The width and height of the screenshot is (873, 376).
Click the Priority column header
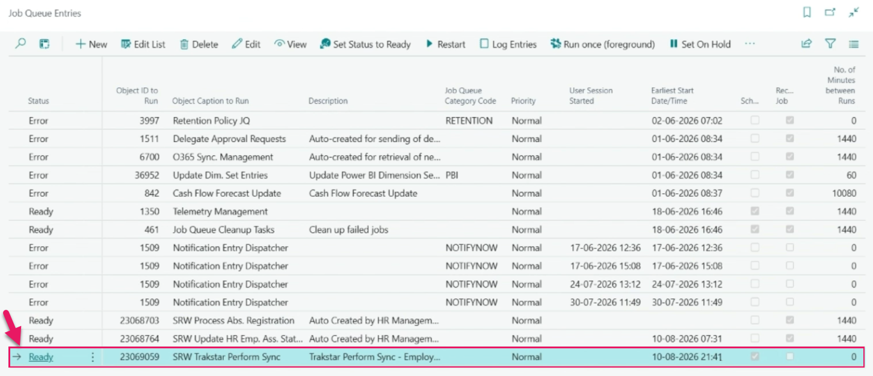(523, 101)
